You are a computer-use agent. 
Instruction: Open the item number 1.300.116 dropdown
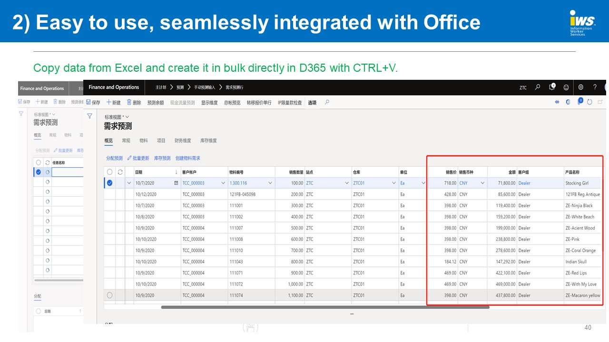270,183
